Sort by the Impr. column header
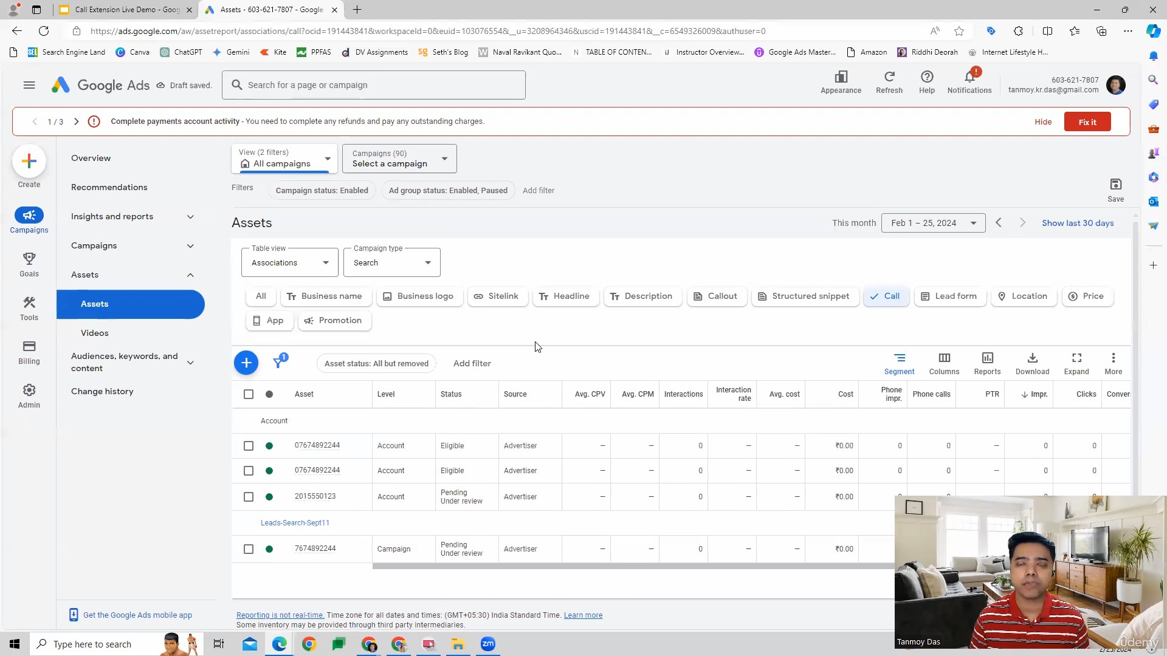Image resolution: width=1167 pixels, height=656 pixels. pos(1034,394)
